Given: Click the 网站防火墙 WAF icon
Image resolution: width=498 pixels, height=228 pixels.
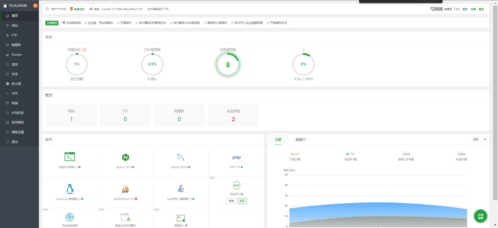Looking at the screenshot, I should pyautogui.click(x=236, y=185).
